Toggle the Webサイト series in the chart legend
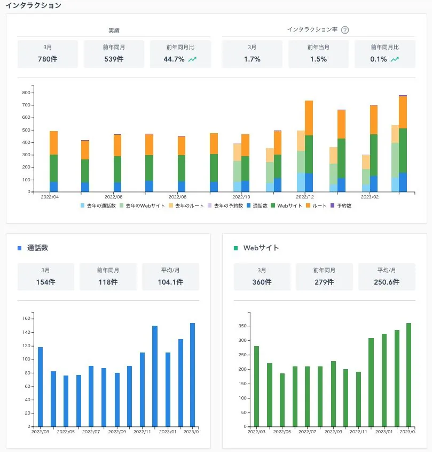Image resolution: width=432 pixels, height=452 pixels. [286, 205]
